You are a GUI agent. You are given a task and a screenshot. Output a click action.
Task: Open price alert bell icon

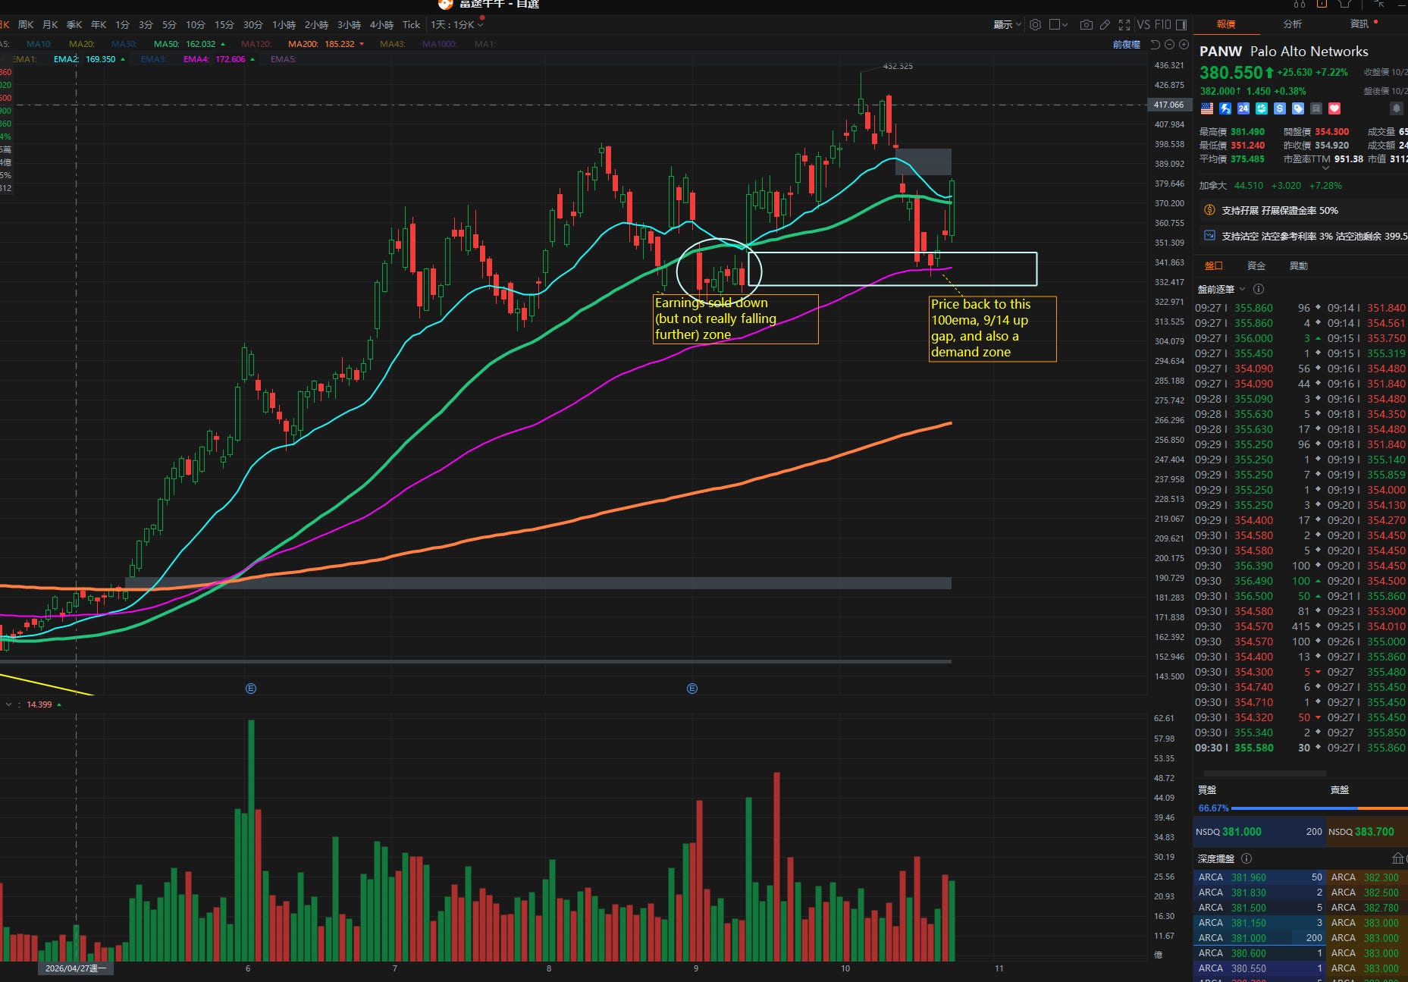1396,108
